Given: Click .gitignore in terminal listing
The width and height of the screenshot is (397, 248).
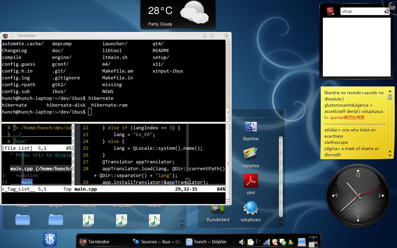Looking at the screenshot, I should point(66,78).
